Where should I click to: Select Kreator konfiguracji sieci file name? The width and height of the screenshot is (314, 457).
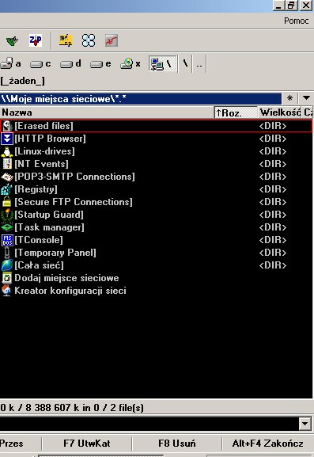coord(70,291)
